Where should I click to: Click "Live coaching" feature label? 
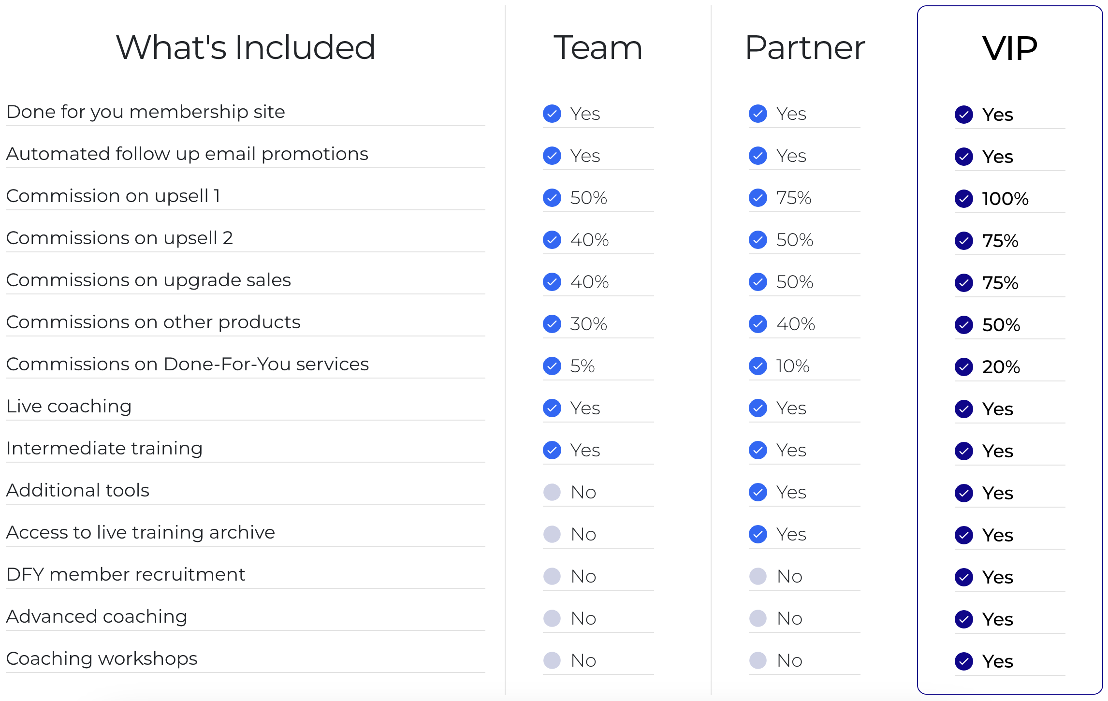tap(69, 406)
